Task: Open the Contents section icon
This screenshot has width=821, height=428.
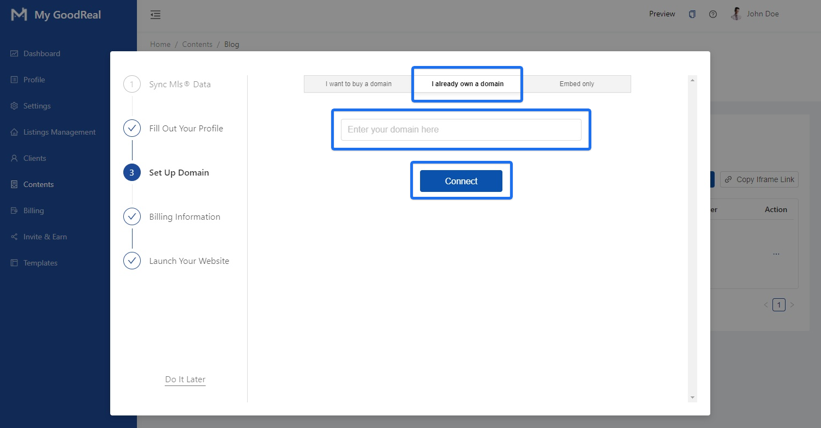Action: tap(13, 184)
